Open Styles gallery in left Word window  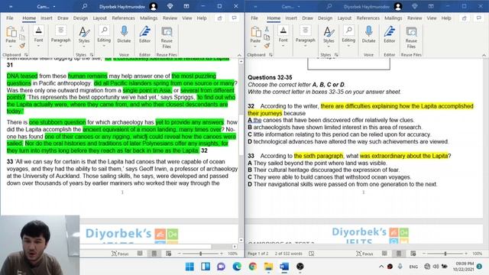pos(84,37)
